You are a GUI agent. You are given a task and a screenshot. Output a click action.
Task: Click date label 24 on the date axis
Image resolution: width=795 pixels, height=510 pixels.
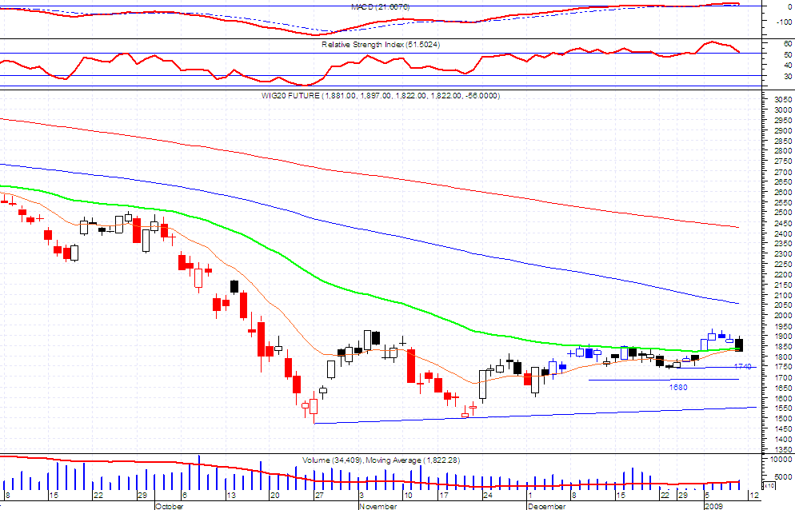(x=488, y=496)
